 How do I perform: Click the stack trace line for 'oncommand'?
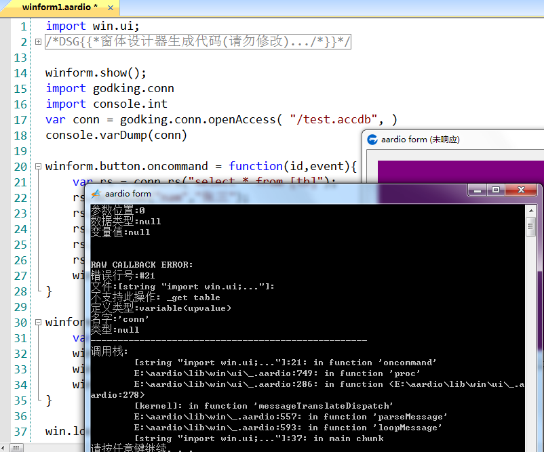[285, 363]
